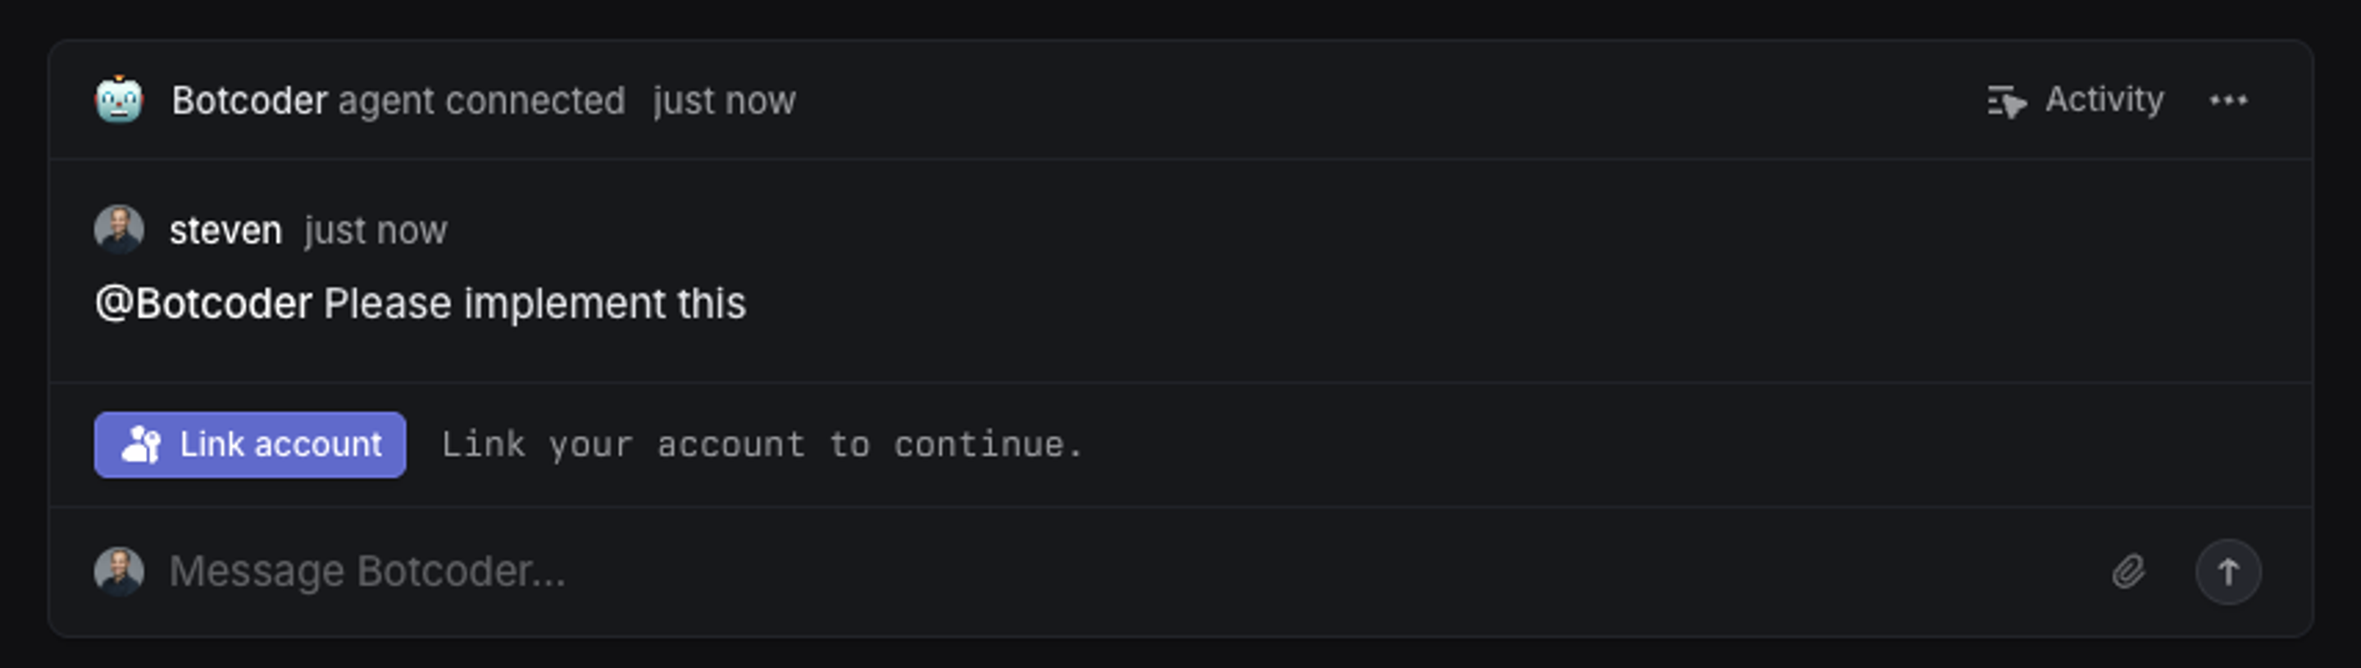Click the steven username
This screenshot has height=668, width=2361.
tap(225, 230)
